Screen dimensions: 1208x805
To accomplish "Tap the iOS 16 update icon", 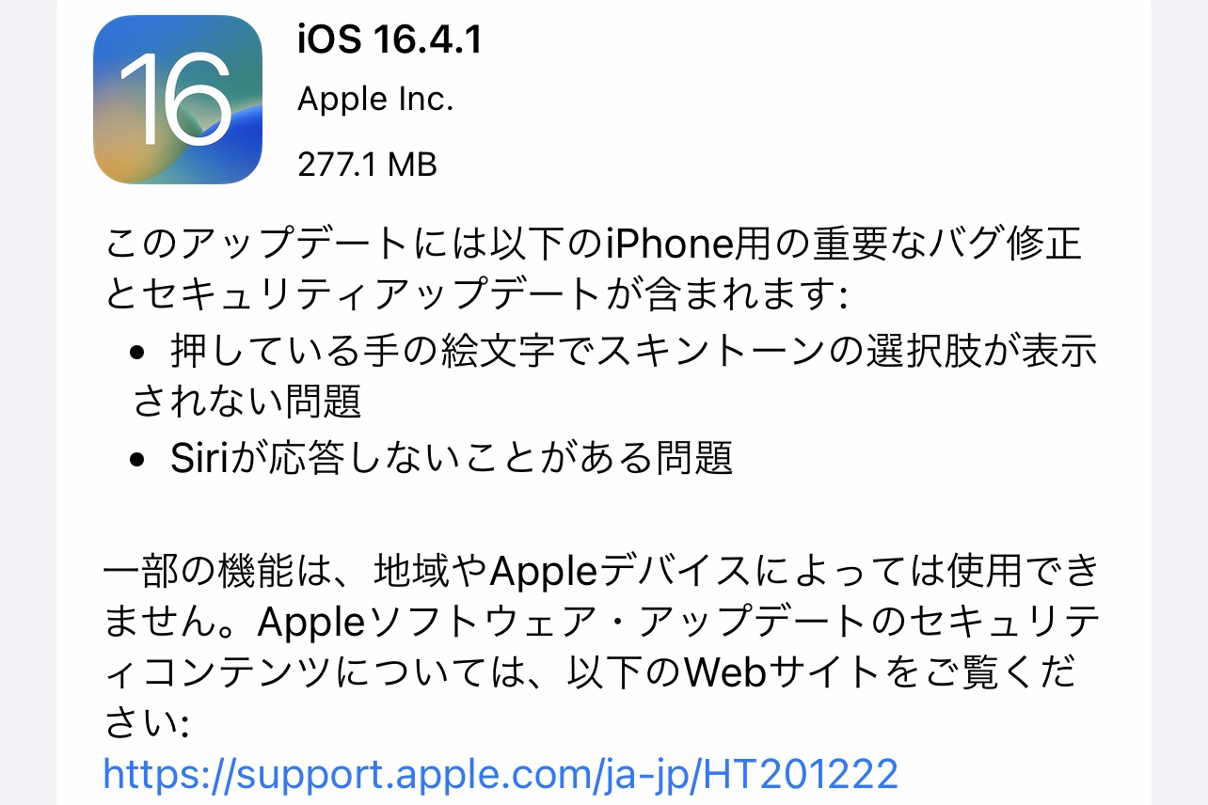I will (178, 101).
